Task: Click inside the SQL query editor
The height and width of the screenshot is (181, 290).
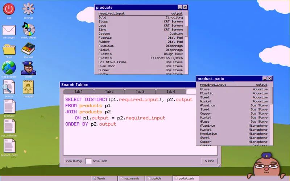Action: (141, 125)
